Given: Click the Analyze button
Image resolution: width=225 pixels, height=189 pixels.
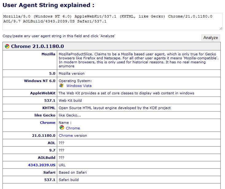Looking at the screenshot, I should pyautogui.click(x=211, y=37).
